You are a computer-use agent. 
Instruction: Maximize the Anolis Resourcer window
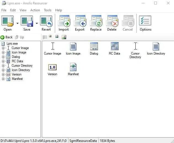pos(156,3)
